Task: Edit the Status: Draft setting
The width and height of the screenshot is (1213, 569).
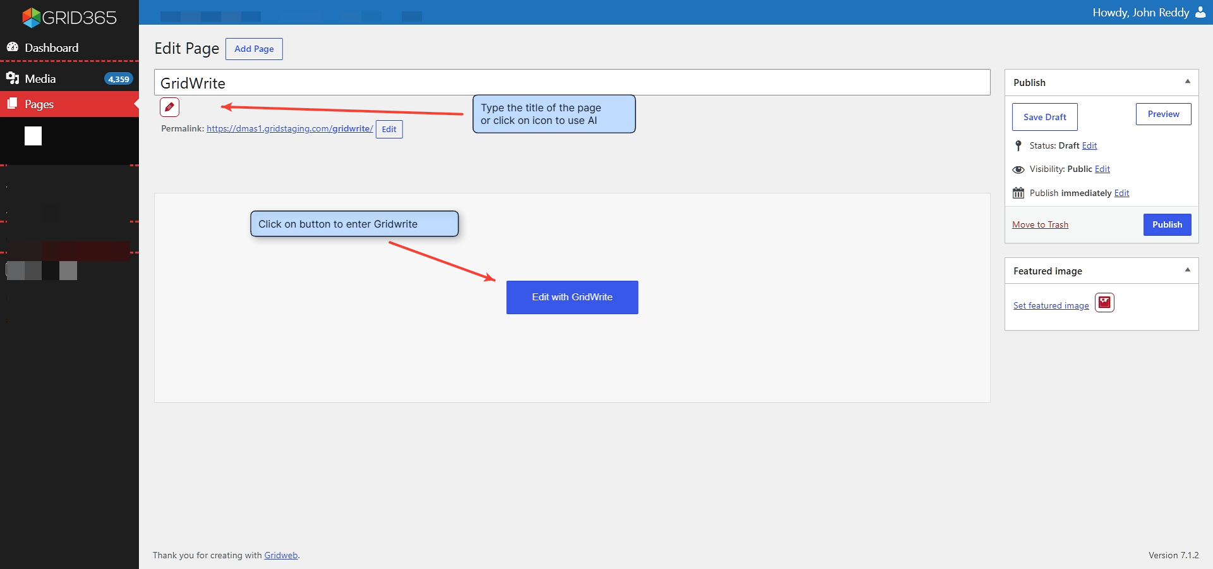Action: pos(1089,145)
